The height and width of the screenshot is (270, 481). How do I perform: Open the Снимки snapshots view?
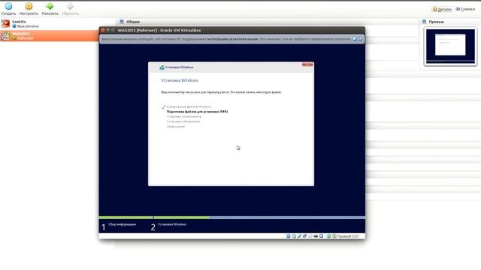465,9
